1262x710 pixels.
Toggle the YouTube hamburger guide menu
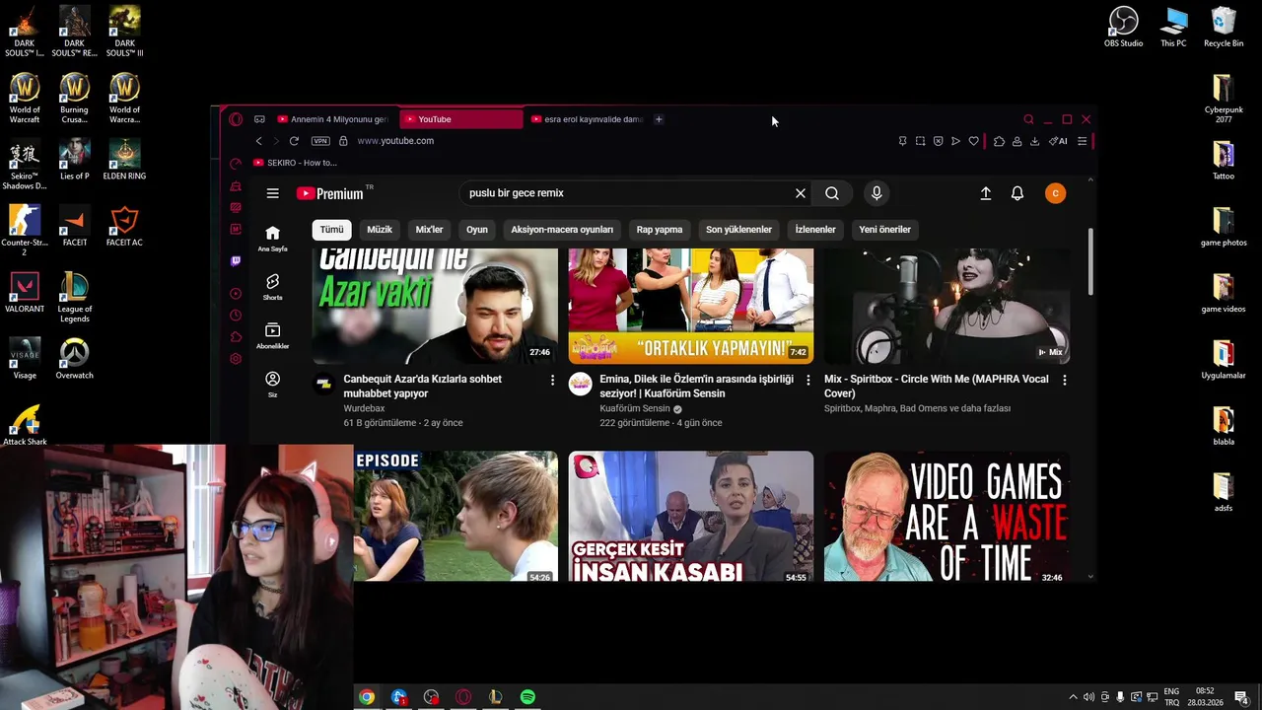tap(273, 193)
